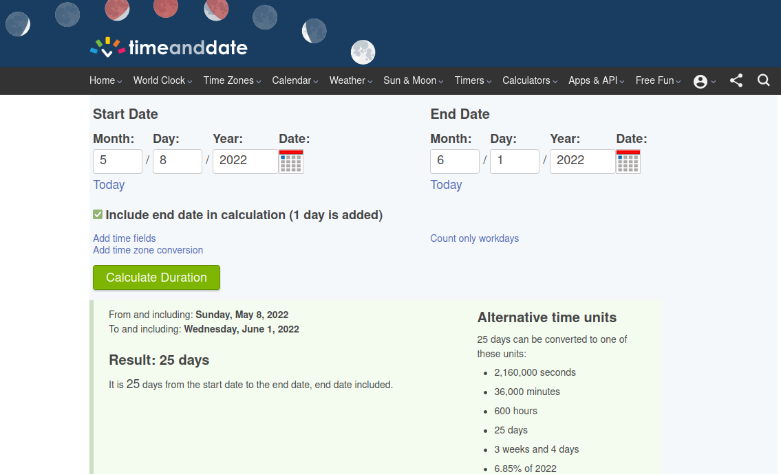Click the Alternative time units heading
The height and width of the screenshot is (474, 781).
[547, 317]
